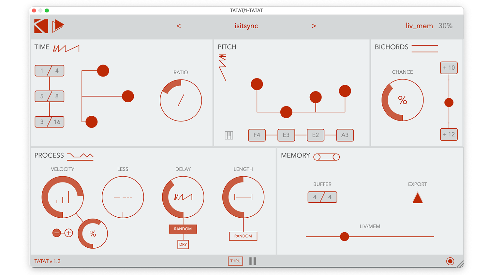Click the A3 pitch probability handle
The image size is (489, 275).
coord(345,91)
